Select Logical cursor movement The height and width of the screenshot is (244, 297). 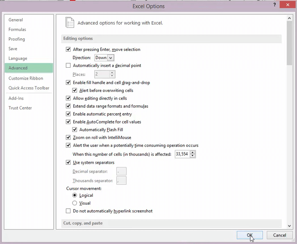[x=75, y=195]
